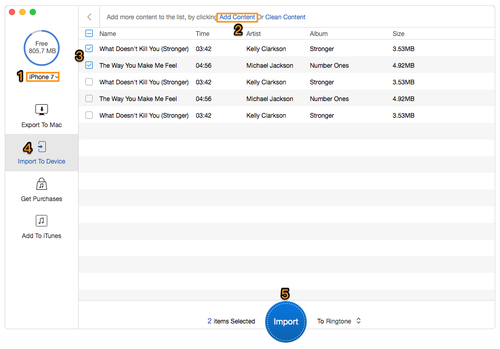Check last row What Doesn't Kill You checkbox

89,115
